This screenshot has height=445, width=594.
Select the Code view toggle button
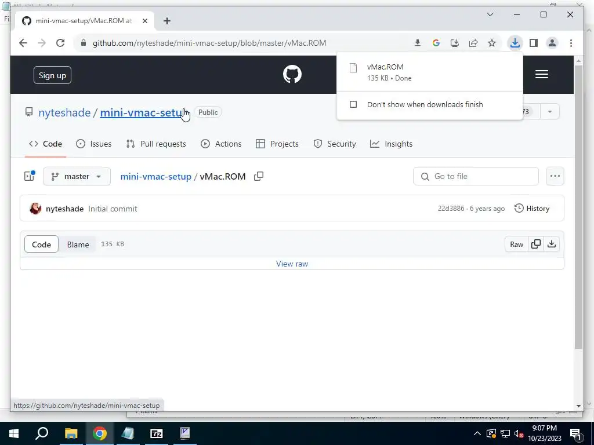[41, 245]
